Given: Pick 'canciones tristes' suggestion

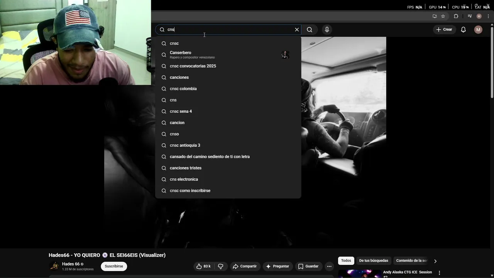Looking at the screenshot, I should [228, 168].
